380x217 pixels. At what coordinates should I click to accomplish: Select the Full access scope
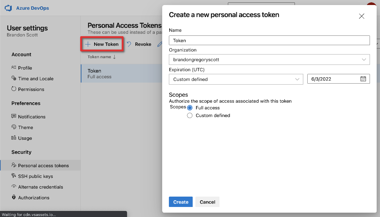point(190,108)
